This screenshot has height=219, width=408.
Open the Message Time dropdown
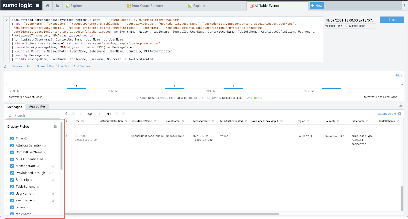point(336,26)
